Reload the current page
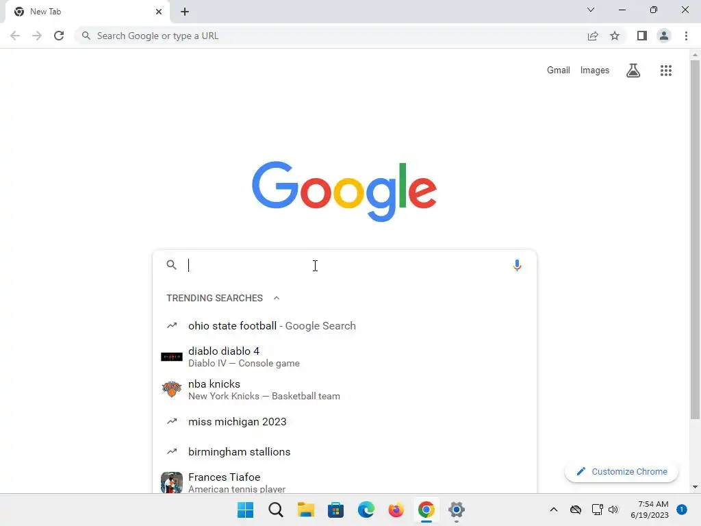Screen dimensions: 701x526 tap(59, 36)
